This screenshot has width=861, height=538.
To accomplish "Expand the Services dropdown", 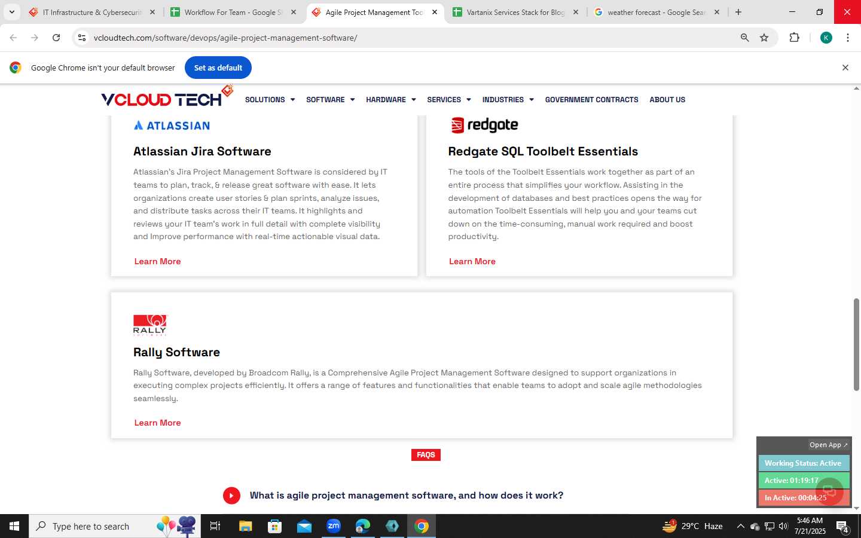I will click(448, 100).
